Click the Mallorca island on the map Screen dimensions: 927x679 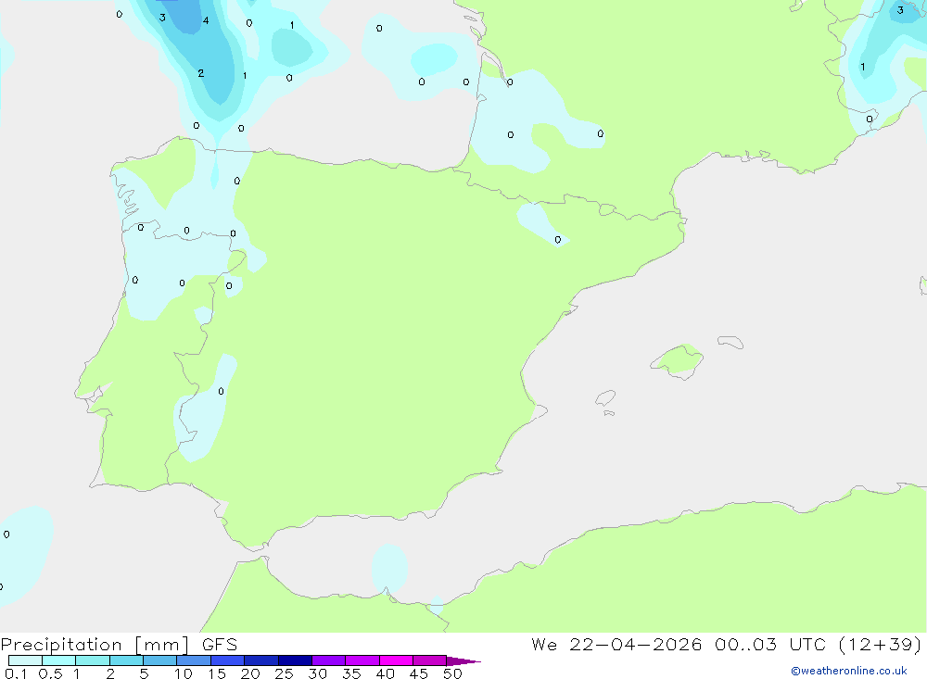[678, 361]
